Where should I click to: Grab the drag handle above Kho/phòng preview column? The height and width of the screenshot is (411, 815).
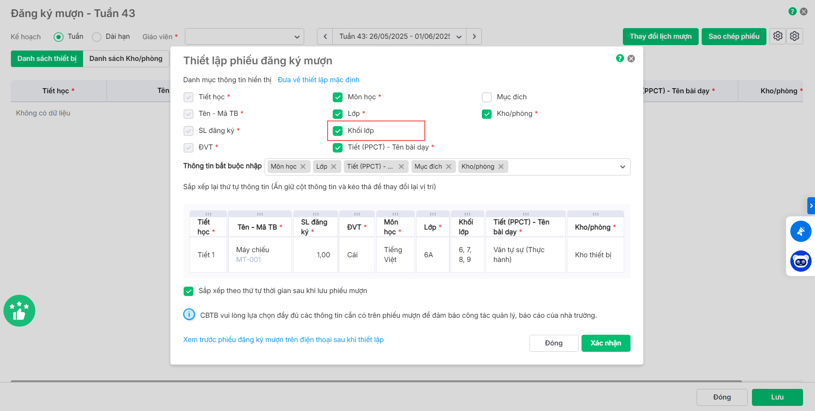(x=596, y=214)
